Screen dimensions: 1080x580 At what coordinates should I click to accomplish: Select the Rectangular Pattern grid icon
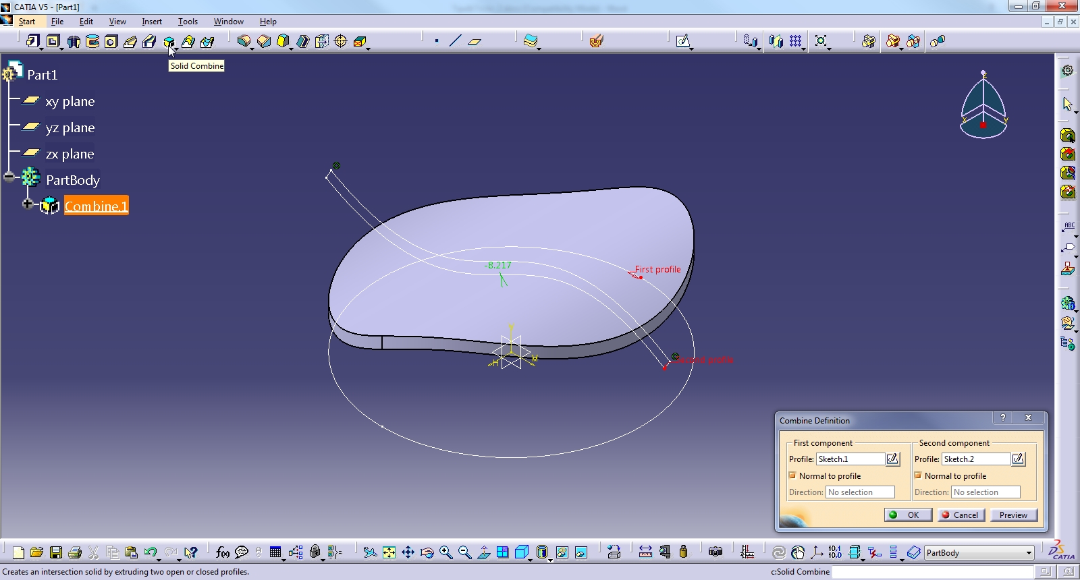[796, 41]
